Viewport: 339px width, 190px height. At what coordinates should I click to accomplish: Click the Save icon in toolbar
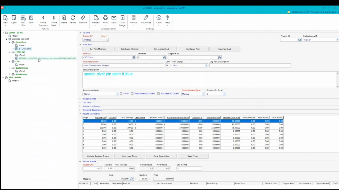tap(31, 18)
